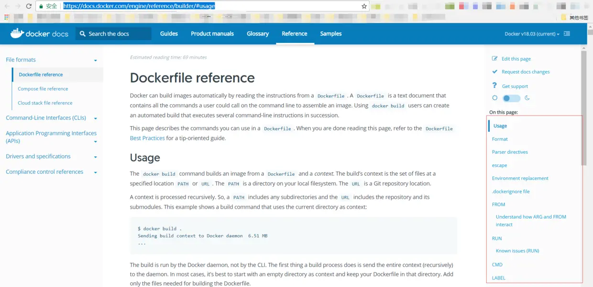Click the green secure lock icon

coord(41,6)
